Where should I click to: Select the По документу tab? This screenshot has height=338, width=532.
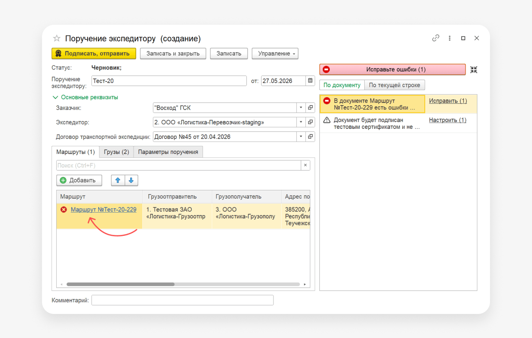342,85
